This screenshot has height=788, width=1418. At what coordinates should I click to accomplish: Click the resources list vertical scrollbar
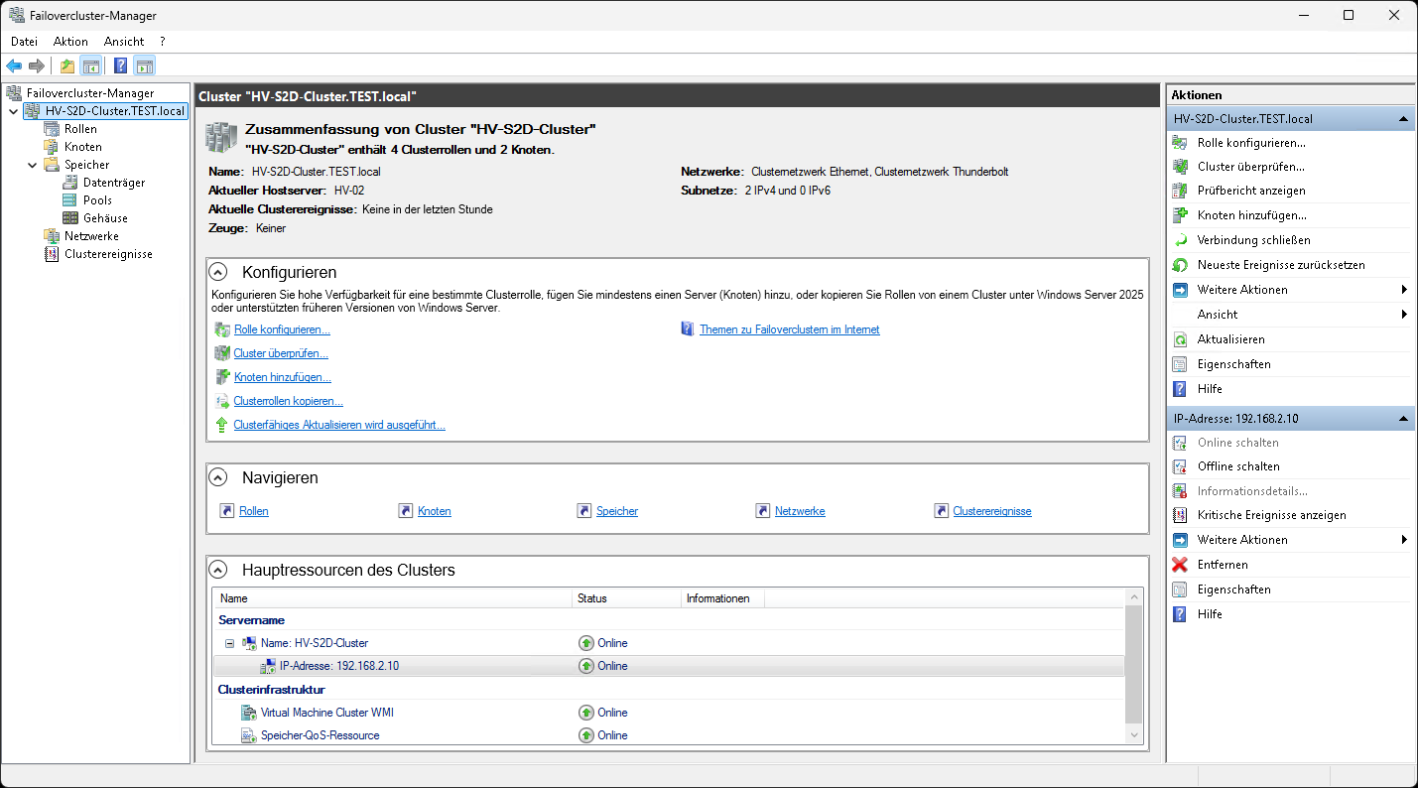coord(1135,665)
